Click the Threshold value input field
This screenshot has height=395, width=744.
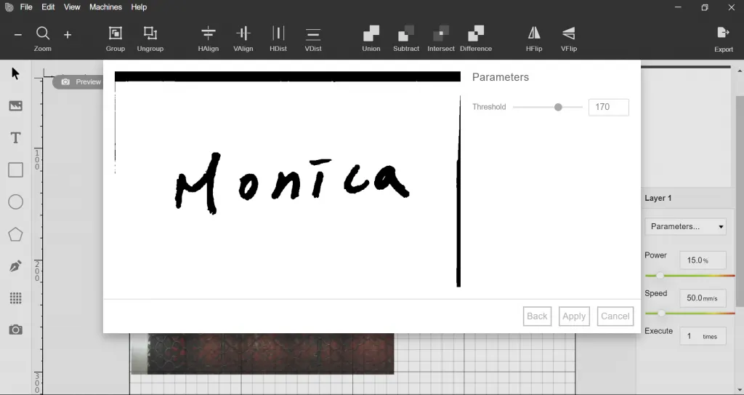tap(609, 107)
